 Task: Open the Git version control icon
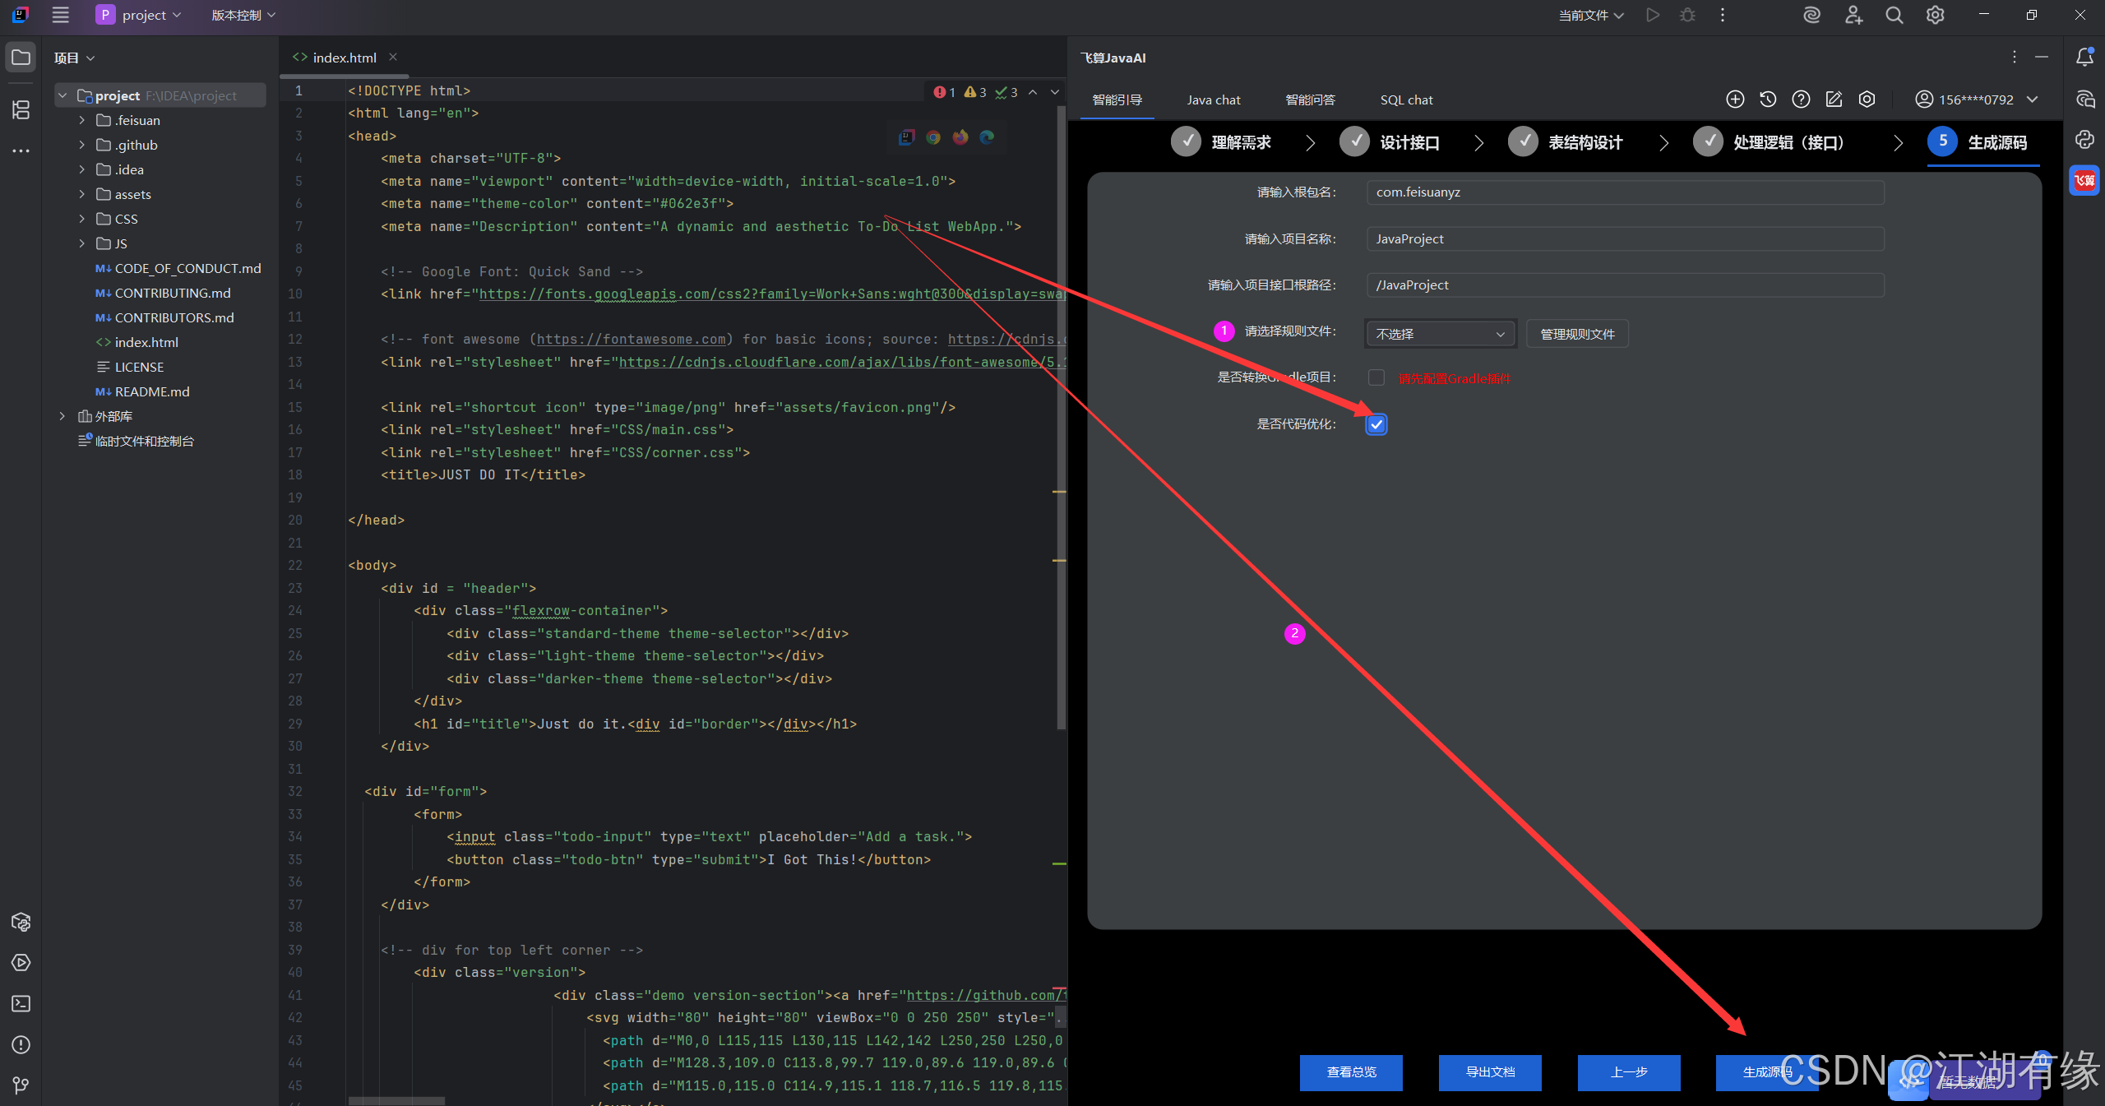[21, 1085]
